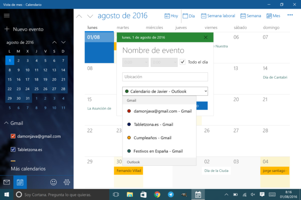Select day 17 in mini calendar
The image size is (301, 200).
(28, 80)
